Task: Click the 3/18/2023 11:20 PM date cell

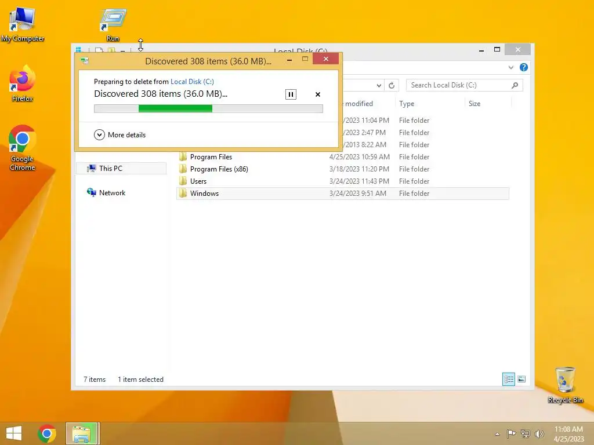Action: pos(359,169)
